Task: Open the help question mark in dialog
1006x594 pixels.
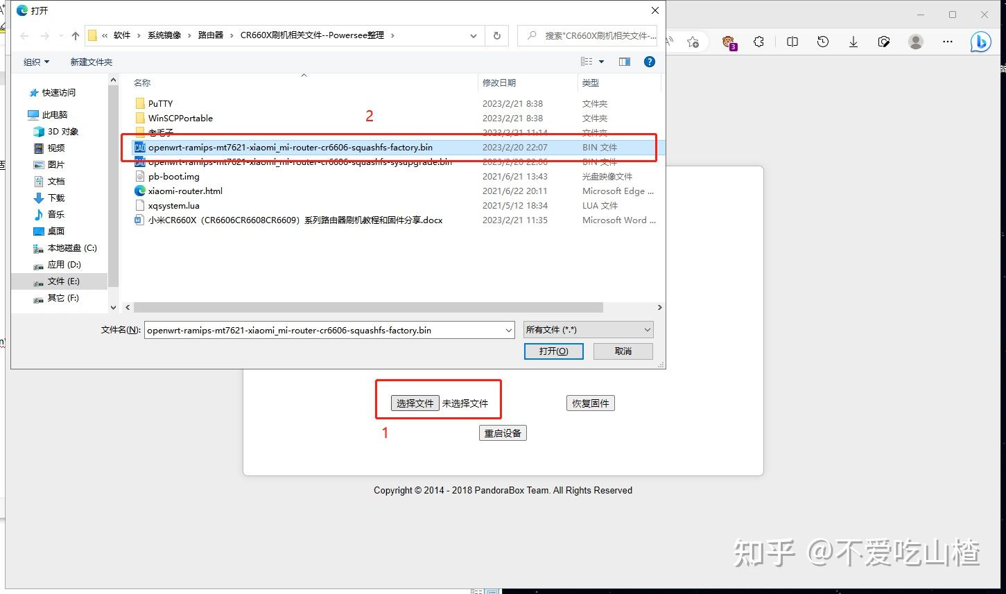Action: (x=649, y=62)
